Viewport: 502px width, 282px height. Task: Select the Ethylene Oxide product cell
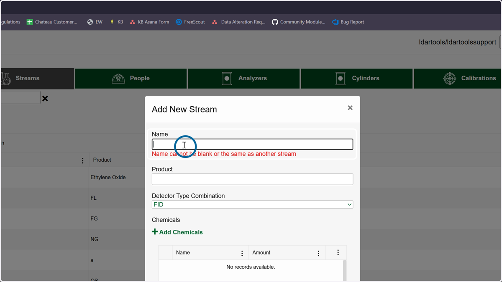click(108, 178)
